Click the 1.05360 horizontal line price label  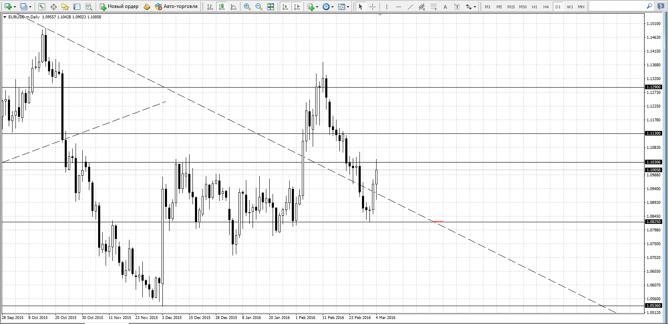[x=653, y=306]
